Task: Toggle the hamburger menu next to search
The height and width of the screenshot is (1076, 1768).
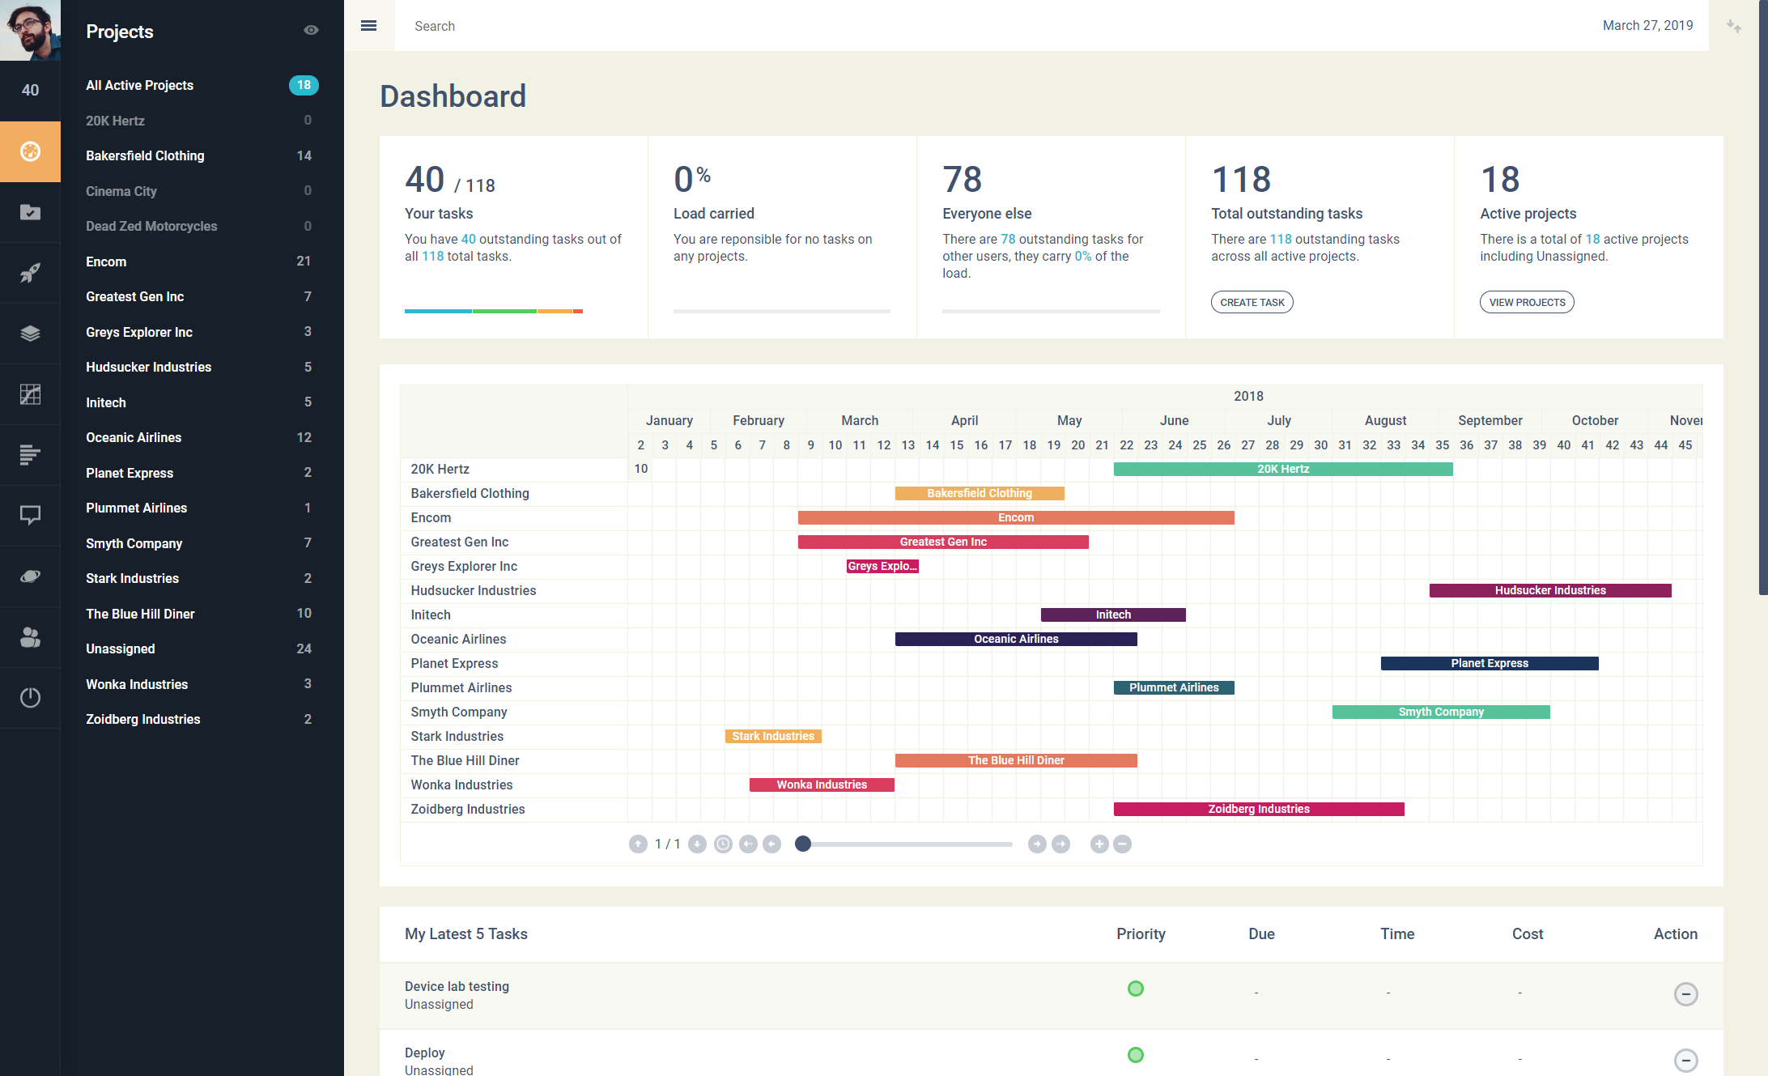Action: 368,26
